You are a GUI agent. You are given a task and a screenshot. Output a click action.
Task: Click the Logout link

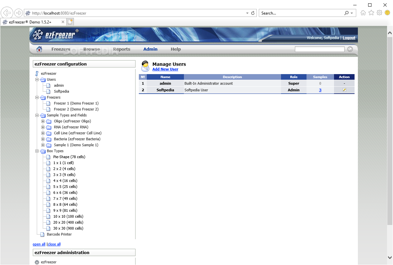[x=349, y=38]
